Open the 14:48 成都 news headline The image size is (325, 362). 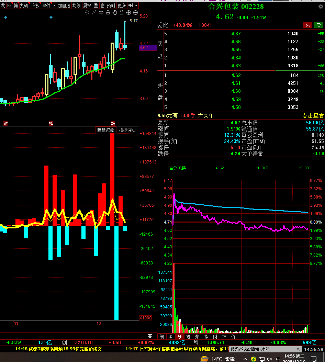coord(58,349)
